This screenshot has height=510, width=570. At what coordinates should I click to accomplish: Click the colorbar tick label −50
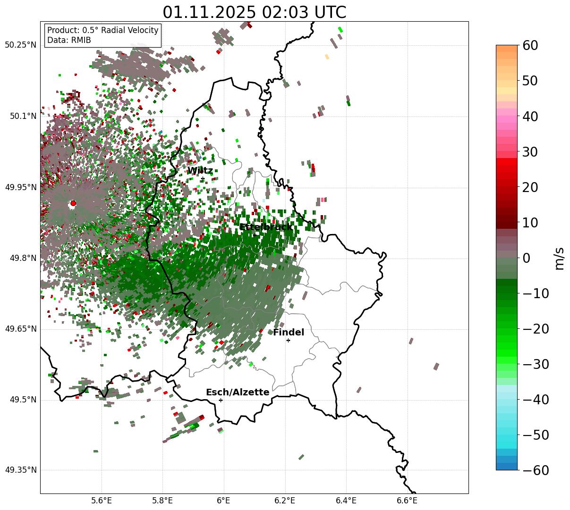tap(535, 435)
